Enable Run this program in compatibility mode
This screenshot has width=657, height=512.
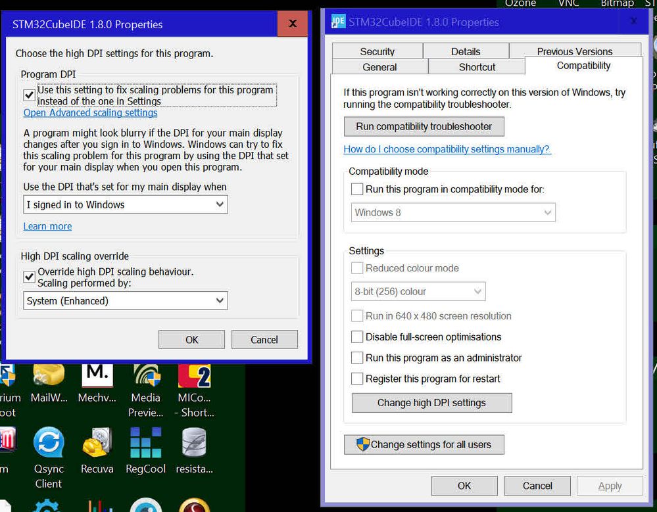pyautogui.click(x=357, y=189)
